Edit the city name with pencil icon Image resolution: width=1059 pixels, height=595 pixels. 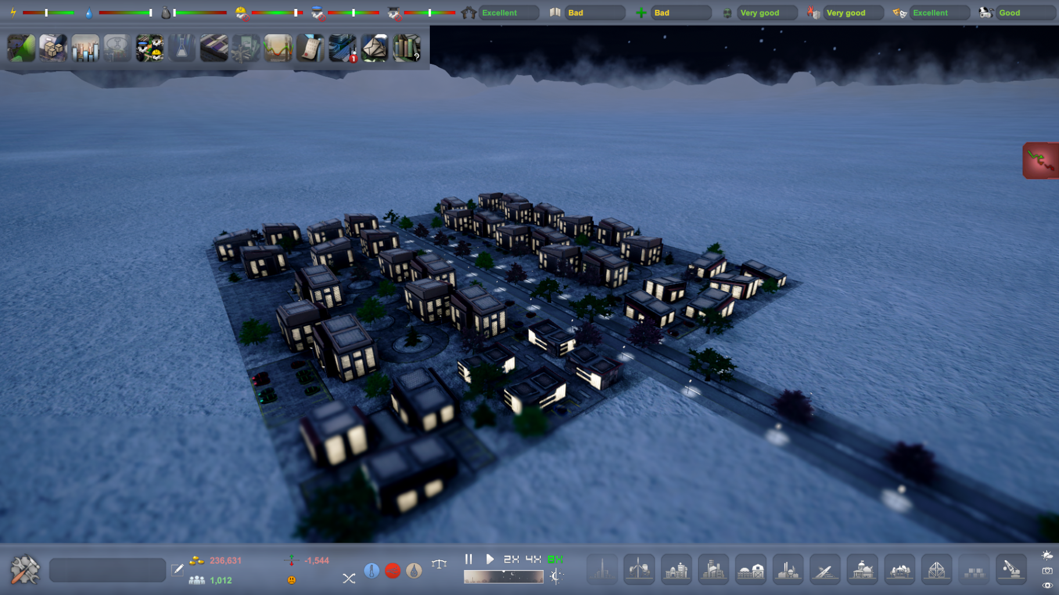point(177,570)
